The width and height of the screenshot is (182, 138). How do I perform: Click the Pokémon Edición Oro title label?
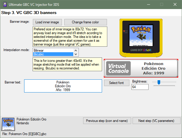click(x=31, y=119)
